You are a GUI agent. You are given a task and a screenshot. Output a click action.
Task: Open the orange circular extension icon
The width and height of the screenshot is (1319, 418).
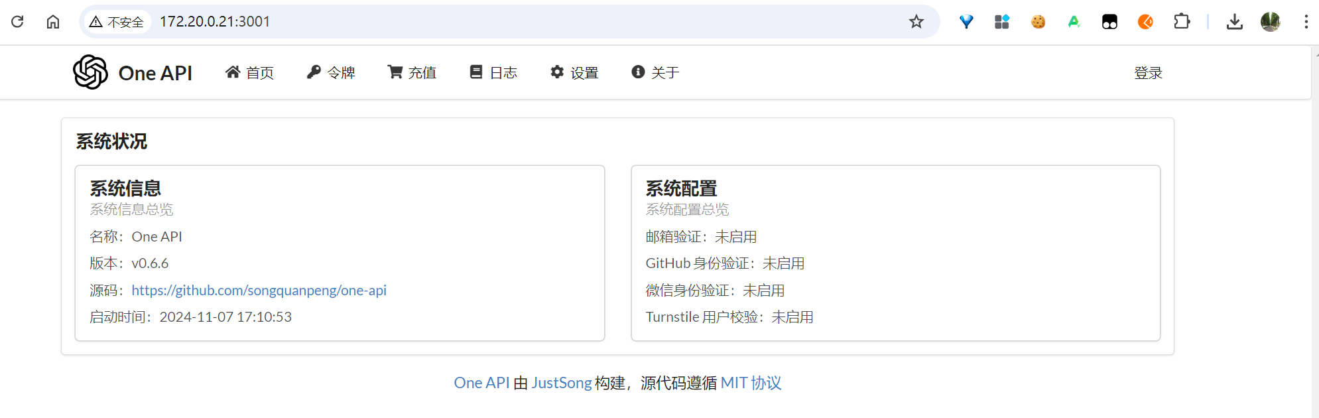click(x=1145, y=22)
